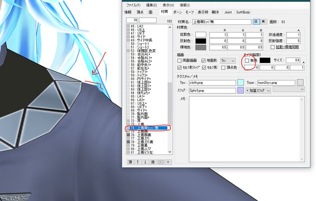The width and height of the screenshot is (316, 201).
Task: Select material row 80 : 上着△▽
Action: click(x=147, y=149)
